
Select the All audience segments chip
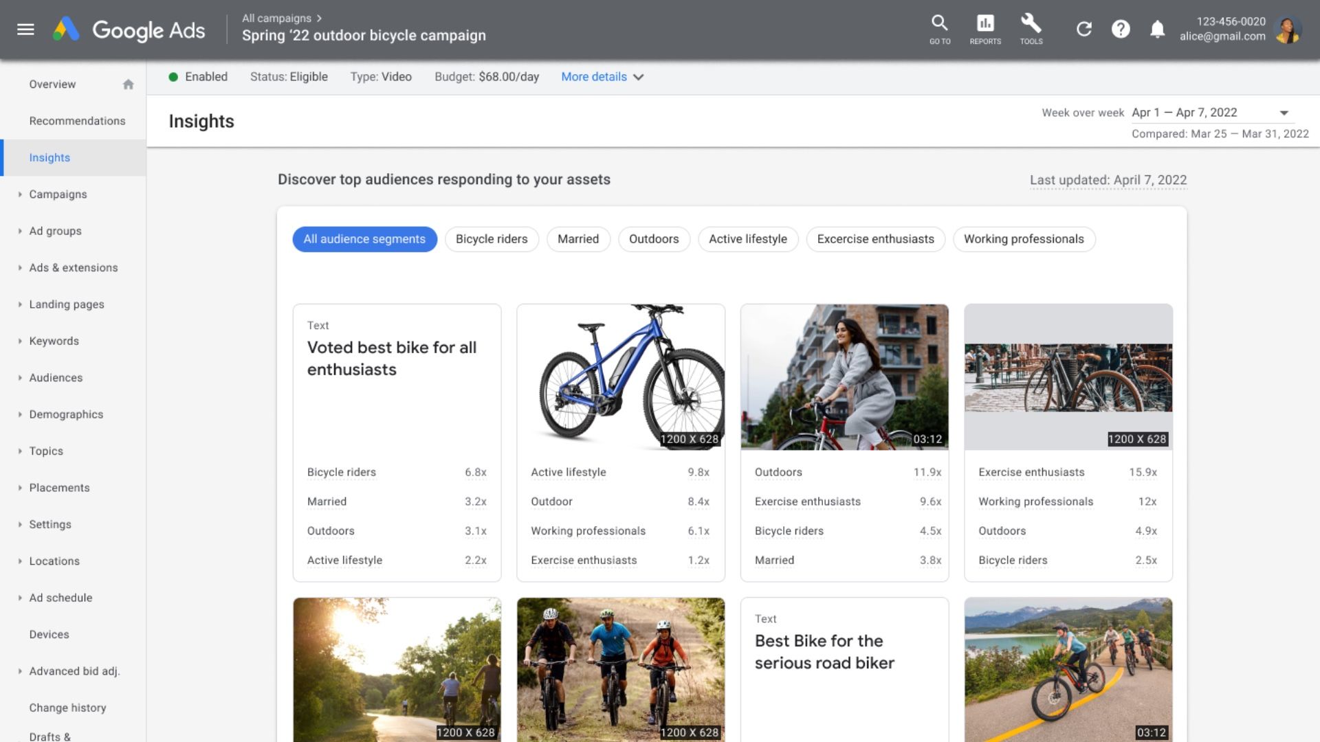[x=364, y=239]
